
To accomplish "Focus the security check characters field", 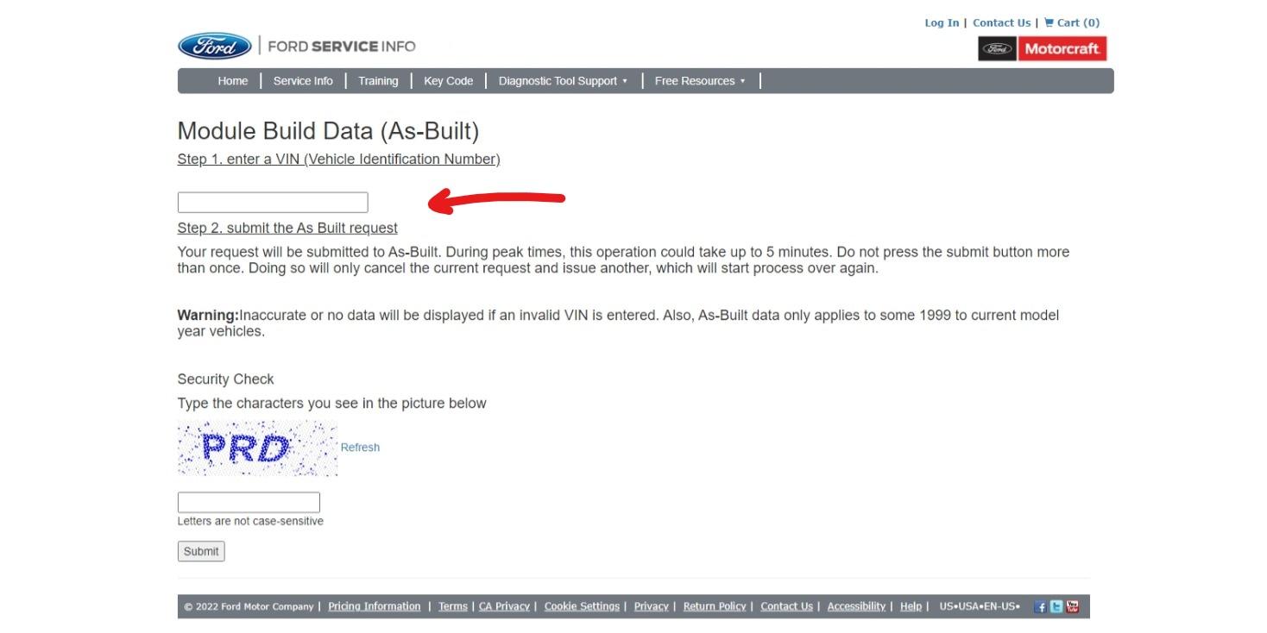I will tap(249, 503).
